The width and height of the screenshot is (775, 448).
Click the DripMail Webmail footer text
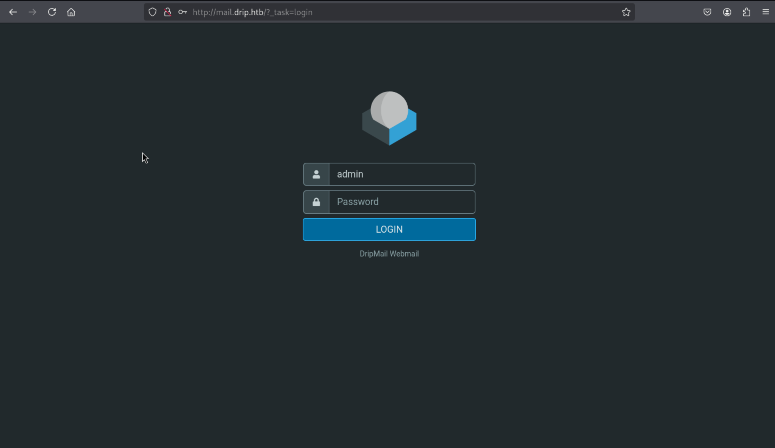point(389,254)
